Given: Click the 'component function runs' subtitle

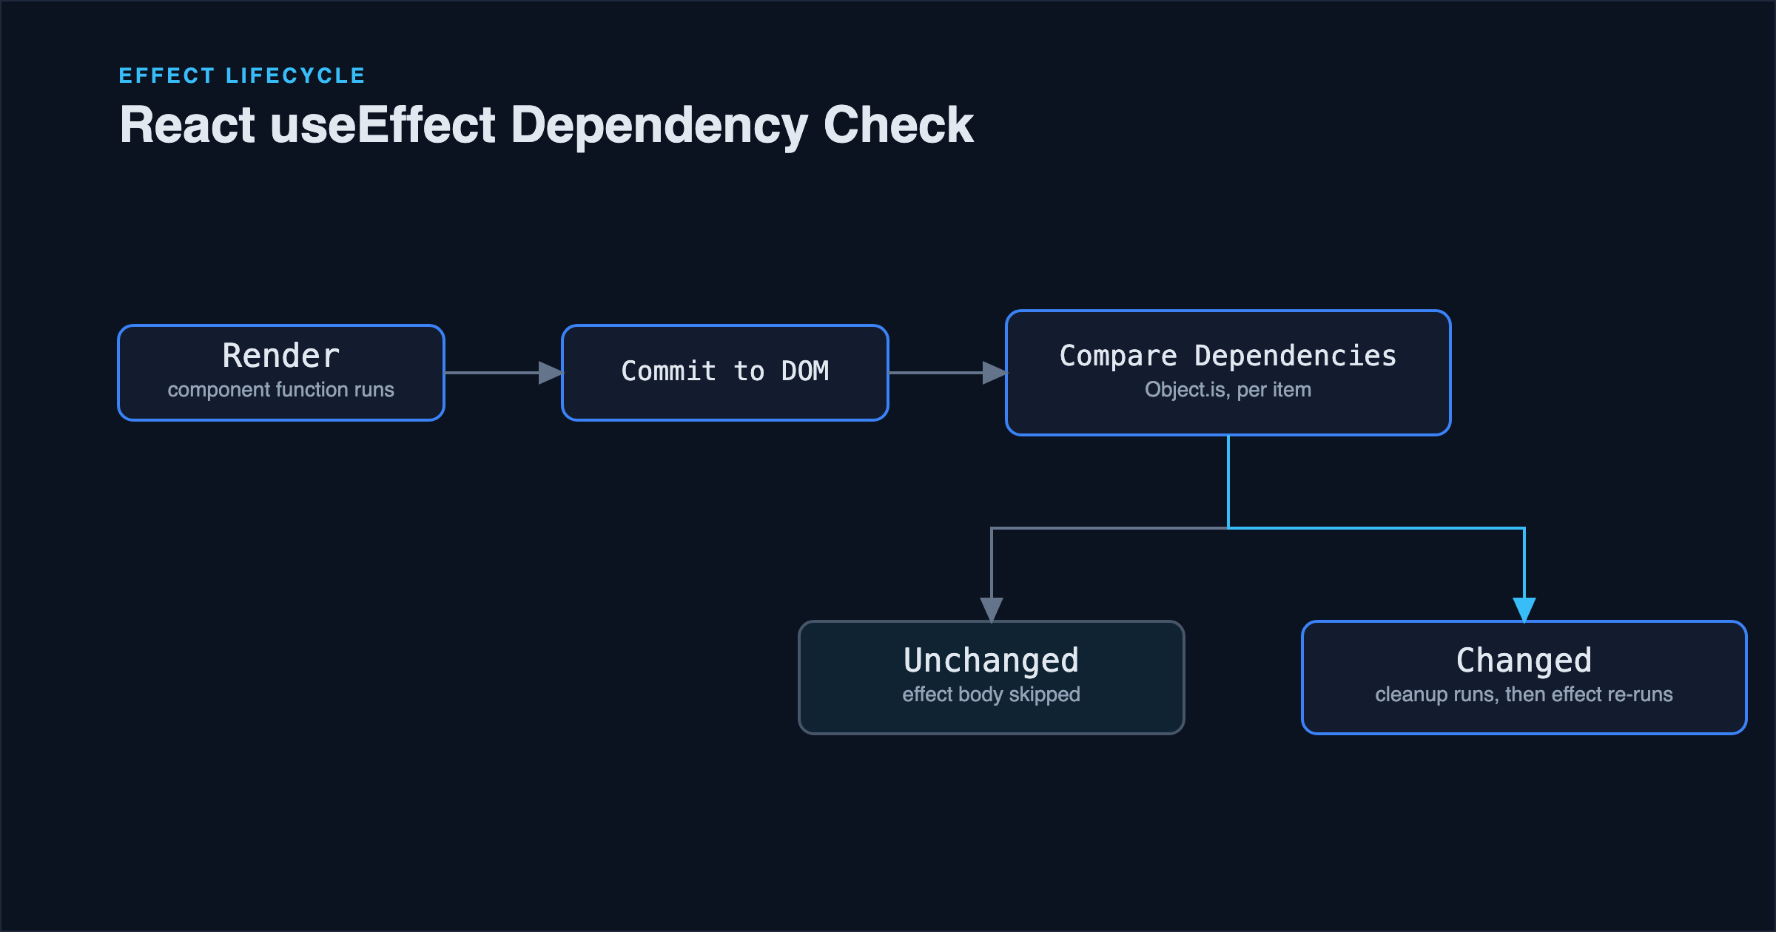Looking at the screenshot, I should pos(281,390).
